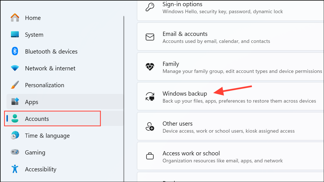This screenshot has height=182, width=324.
Task: Click the Email & accounts envelope icon
Action: [150, 37]
